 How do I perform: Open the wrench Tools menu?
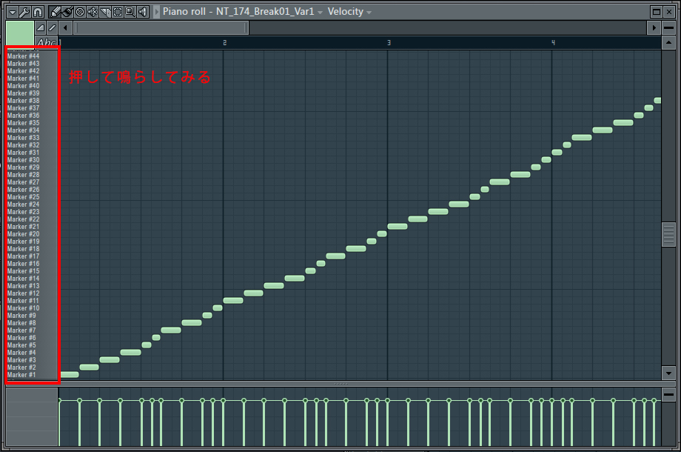click(x=24, y=12)
